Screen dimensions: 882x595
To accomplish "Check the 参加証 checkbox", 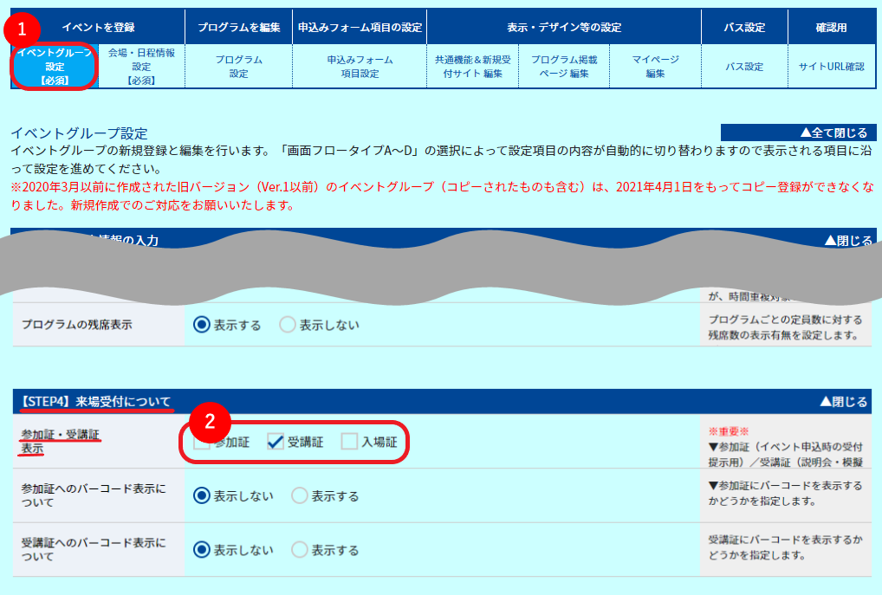I will pos(201,442).
